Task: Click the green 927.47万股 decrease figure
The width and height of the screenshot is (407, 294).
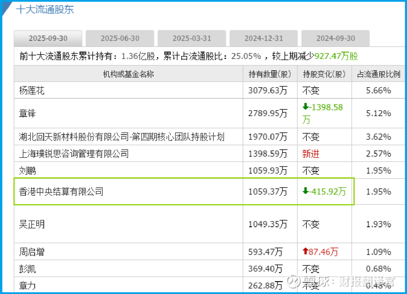Action: pos(336,56)
